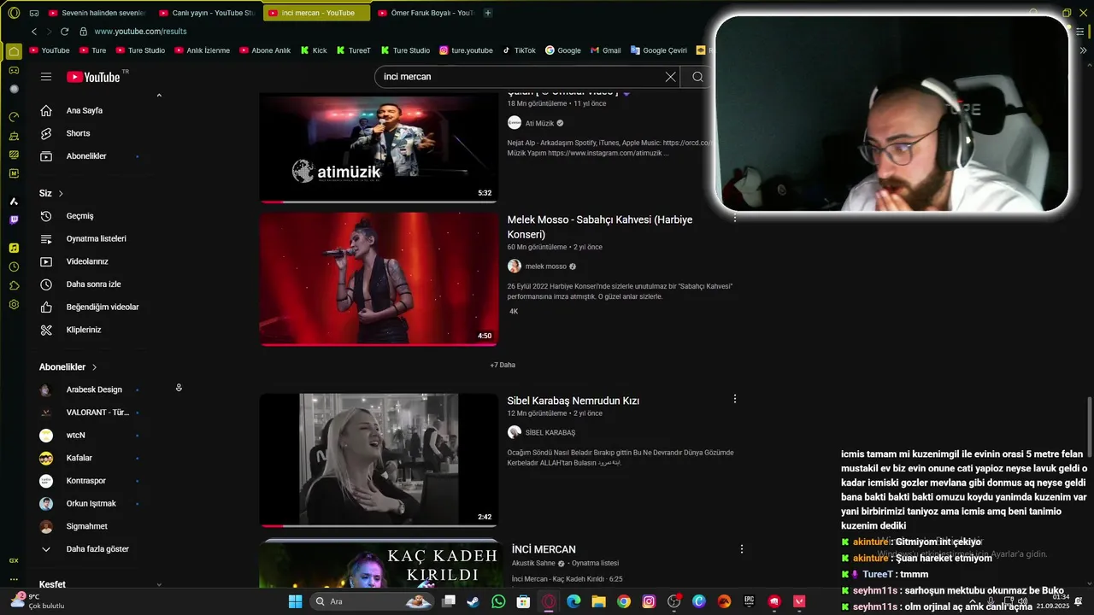Click Daha fazla göster to expand subscriptions
1094x615 pixels.
point(85,549)
